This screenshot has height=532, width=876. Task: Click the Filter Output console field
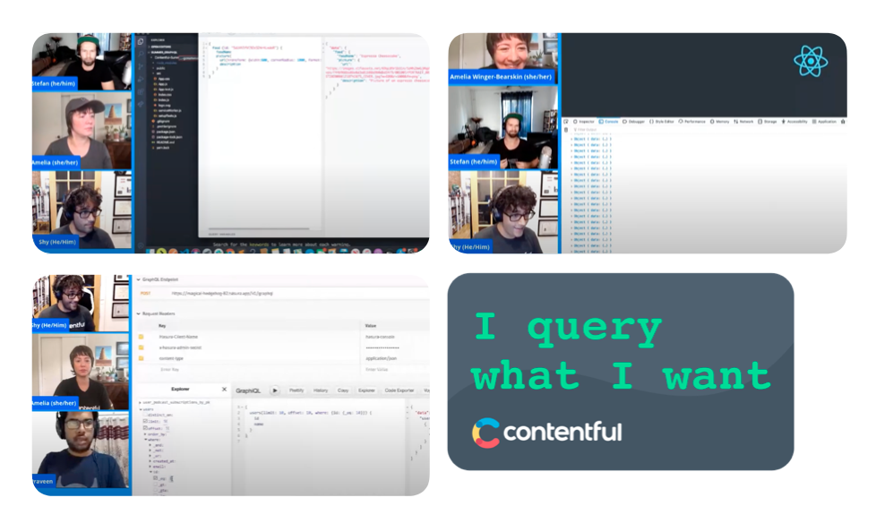click(586, 130)
